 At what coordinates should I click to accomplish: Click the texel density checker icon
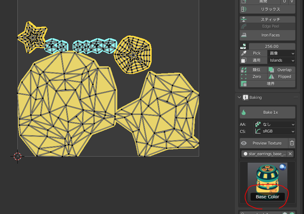(x=243, y=46)
